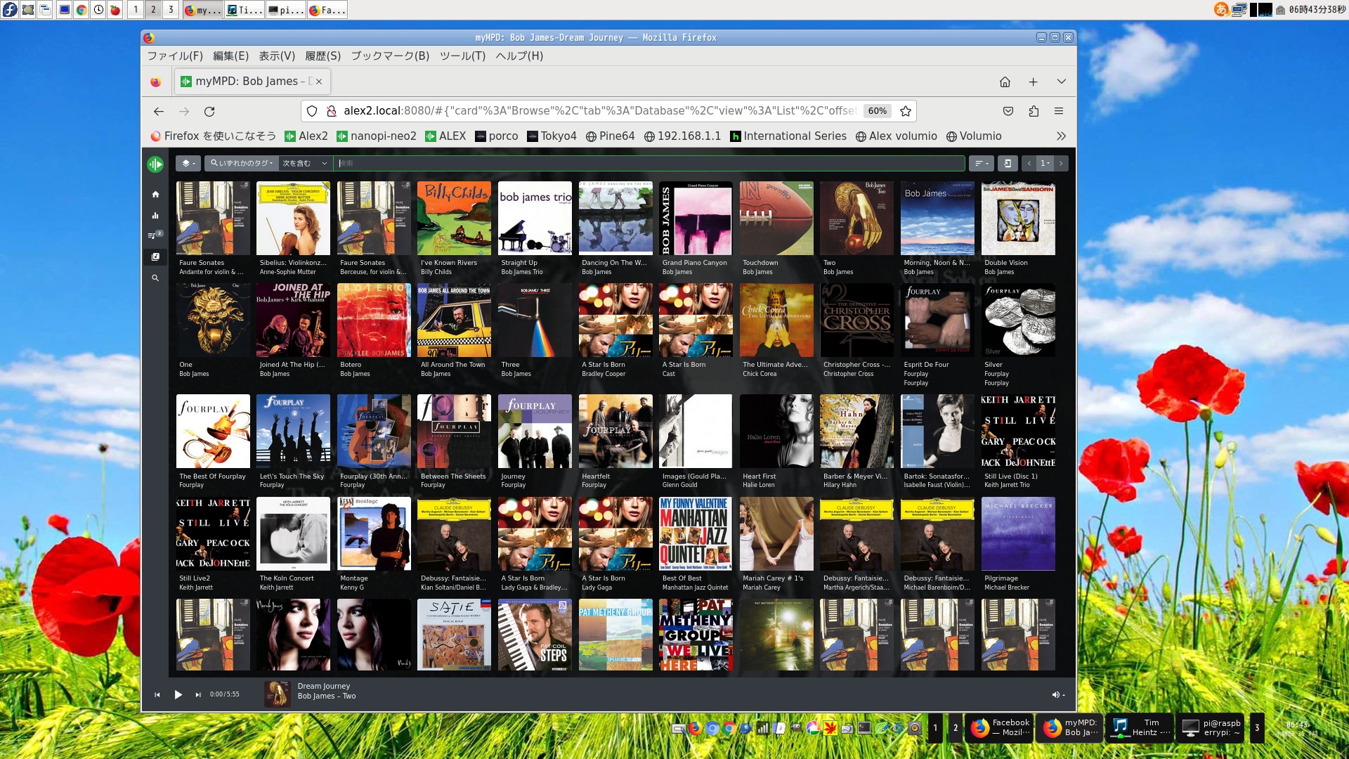
Task: Open the match operator combo box
Action: 305,163
